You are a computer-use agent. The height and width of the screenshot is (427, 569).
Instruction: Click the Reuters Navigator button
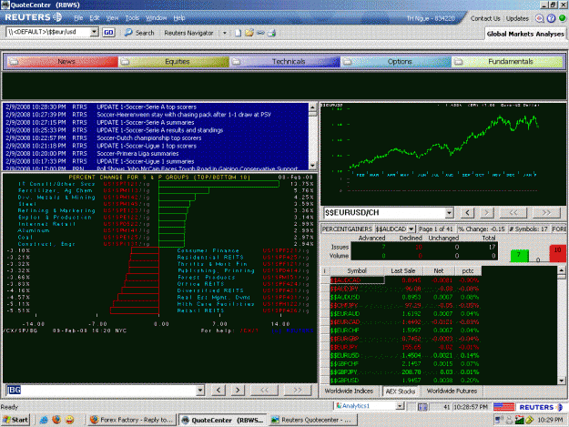[x=188, y=33]
